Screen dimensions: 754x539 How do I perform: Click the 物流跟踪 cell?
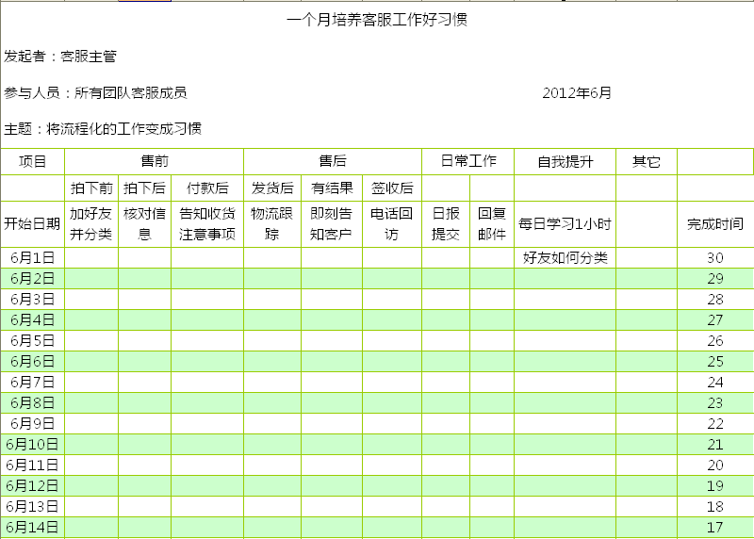272,224
